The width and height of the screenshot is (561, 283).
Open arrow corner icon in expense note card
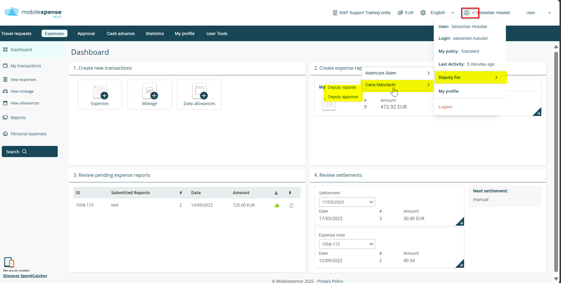pos(460,264)
